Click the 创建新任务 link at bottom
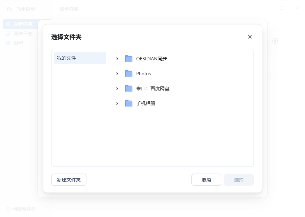Image resolution: width=305 pixels, height=217 pixels. (24, 209)
